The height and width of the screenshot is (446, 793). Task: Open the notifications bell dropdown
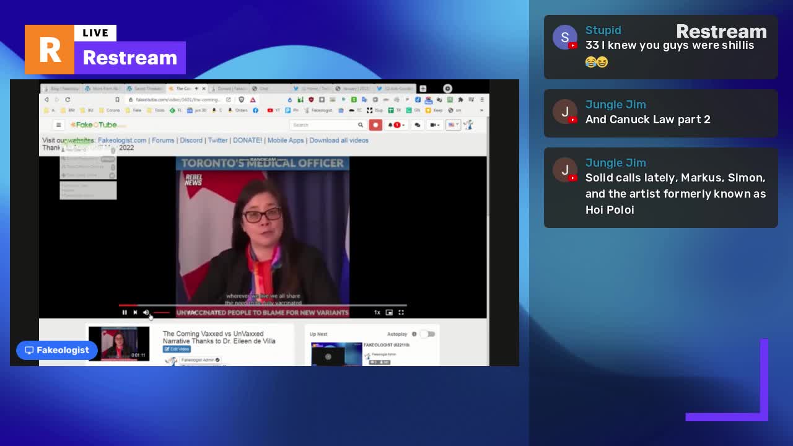click(396, 125)
